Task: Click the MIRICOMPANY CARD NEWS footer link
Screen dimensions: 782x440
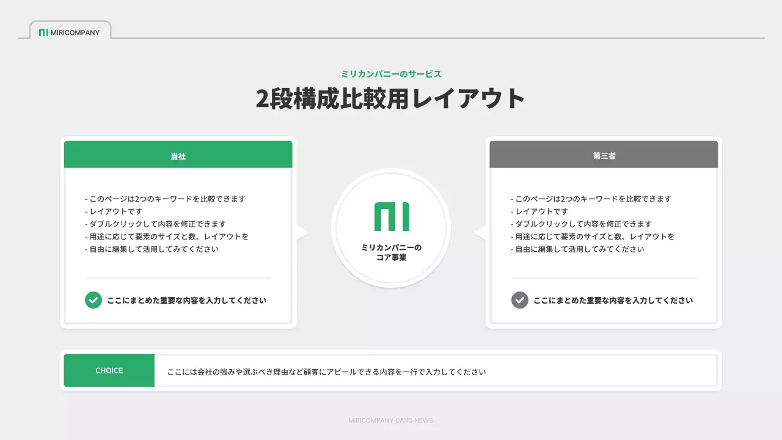Action: (x=390, y=420)
